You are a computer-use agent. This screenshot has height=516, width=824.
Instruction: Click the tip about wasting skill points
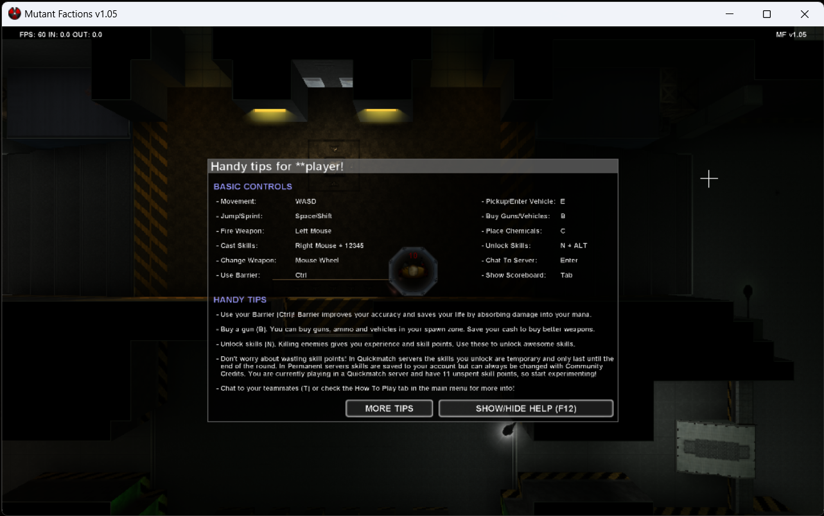point(415,366)
